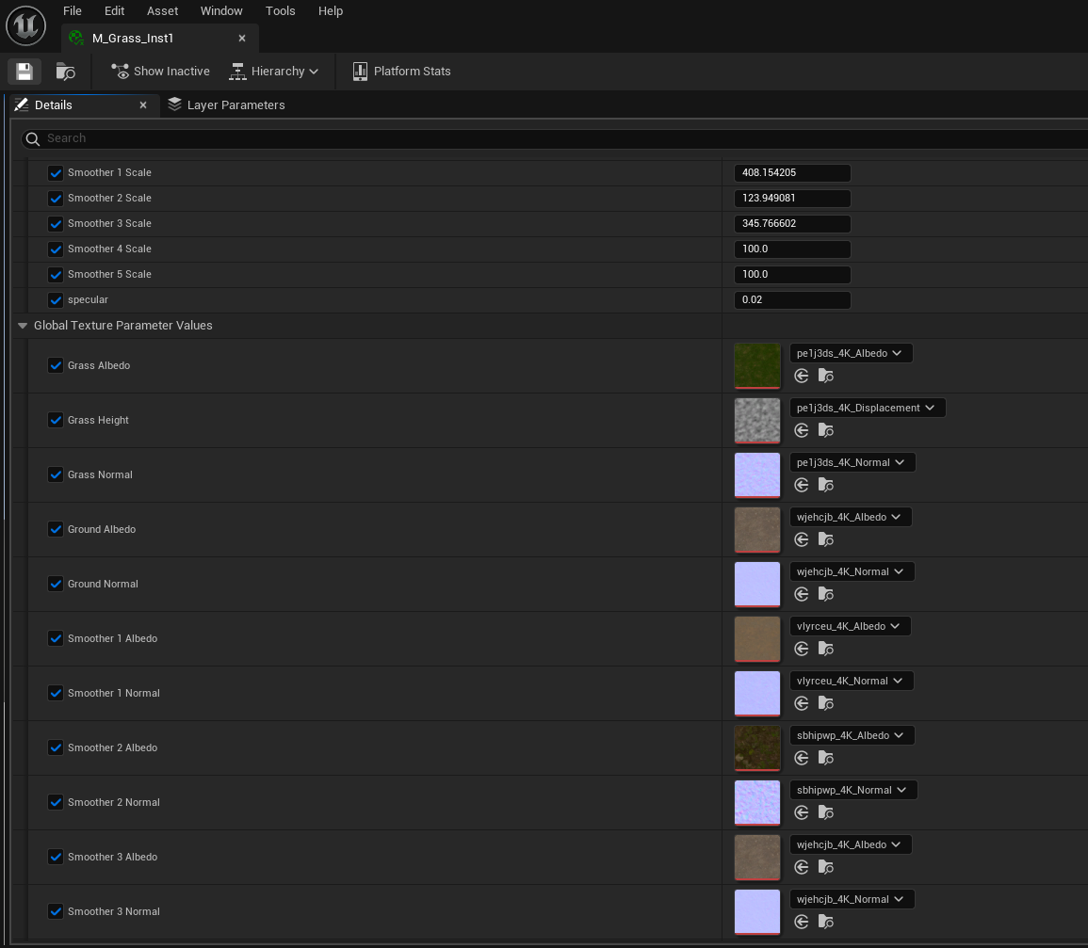Screen dimensions: 1088x948
Task: Open the File menu
Action: (73, 11)
